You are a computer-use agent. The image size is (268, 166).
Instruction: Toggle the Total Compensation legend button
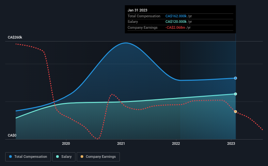(x=28, y=157)
